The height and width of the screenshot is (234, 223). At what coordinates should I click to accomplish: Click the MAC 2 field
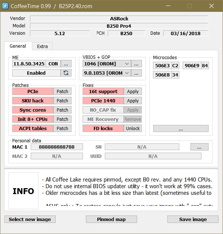click(57, 156)
